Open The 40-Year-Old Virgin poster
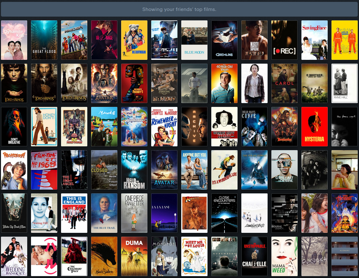 [x=224, y=83]
